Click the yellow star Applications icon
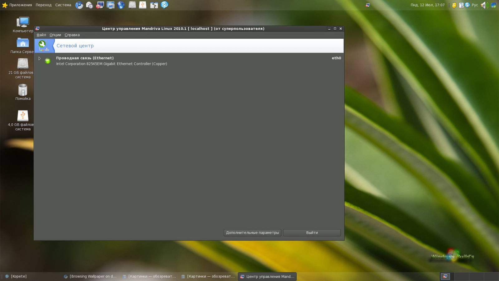Screen dimensions: 499x281 (5, 5)
